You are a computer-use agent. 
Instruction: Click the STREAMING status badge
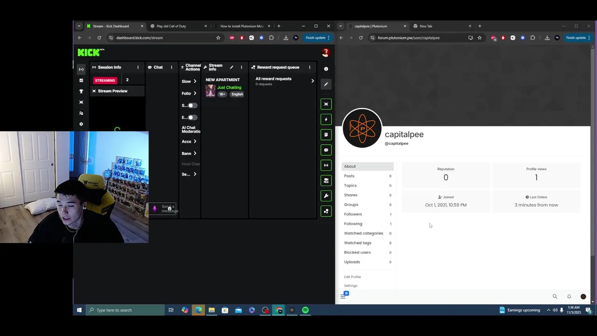[104, 80]
